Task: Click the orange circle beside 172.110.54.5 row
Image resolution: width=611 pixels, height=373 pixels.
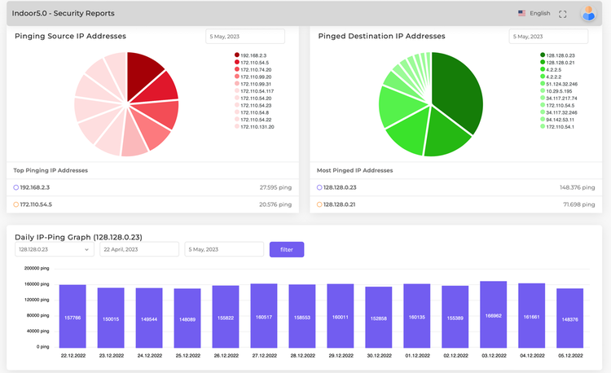Action: coord(16,204)
